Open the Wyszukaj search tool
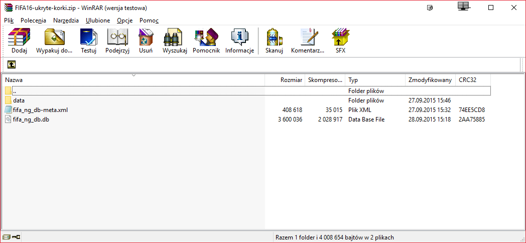The image size is (526, 243). pyautogui.click(x=175, y=41)
